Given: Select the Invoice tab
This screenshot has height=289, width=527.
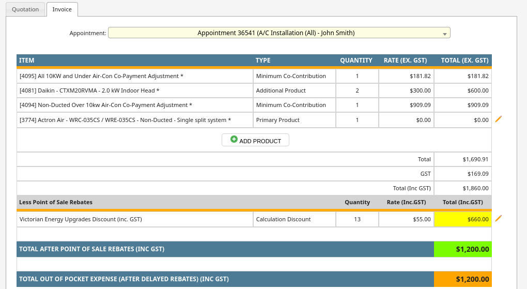Looking at the screenshot, I should 62,9.
